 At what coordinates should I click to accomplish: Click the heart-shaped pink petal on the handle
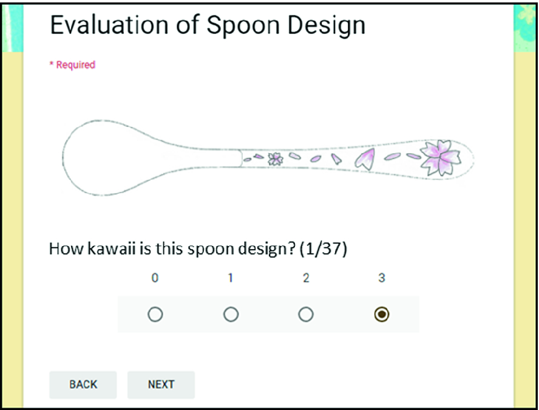pos(364,159)
